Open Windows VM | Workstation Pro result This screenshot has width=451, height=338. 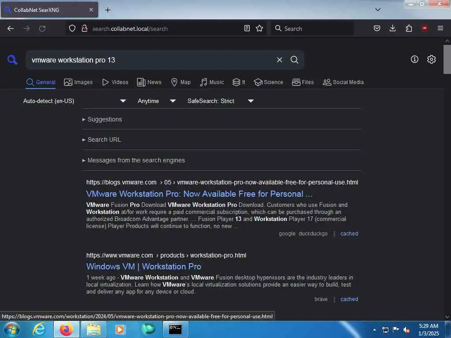click(144, 266)
